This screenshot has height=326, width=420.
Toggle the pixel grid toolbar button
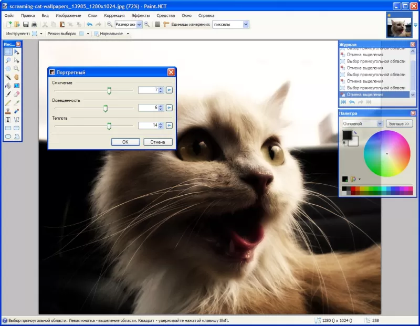[157, 24]
